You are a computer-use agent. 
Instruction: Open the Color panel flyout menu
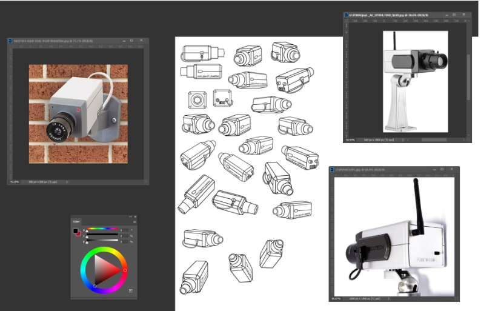tap(134, 222)
